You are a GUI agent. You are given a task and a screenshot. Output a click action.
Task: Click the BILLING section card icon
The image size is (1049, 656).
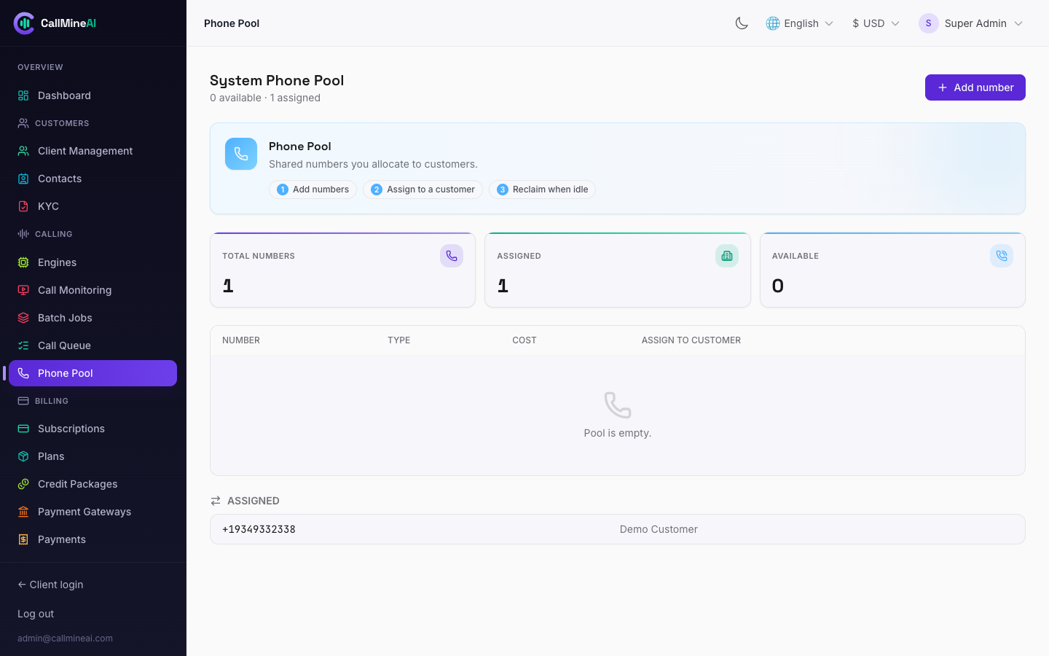23,401
